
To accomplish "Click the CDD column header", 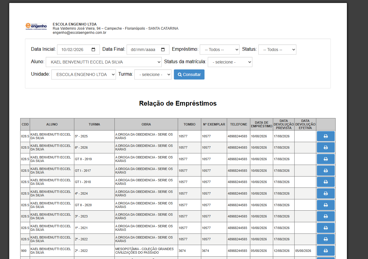I will click(x=25, y=124).
